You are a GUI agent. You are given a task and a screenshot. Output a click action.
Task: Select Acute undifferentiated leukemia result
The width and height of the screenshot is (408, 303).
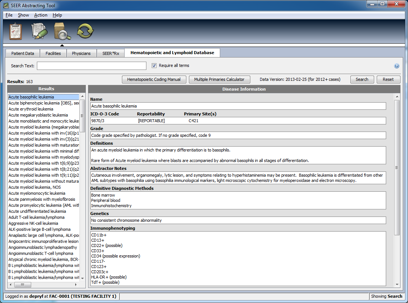pyautogui.click(x=43, y=211)
